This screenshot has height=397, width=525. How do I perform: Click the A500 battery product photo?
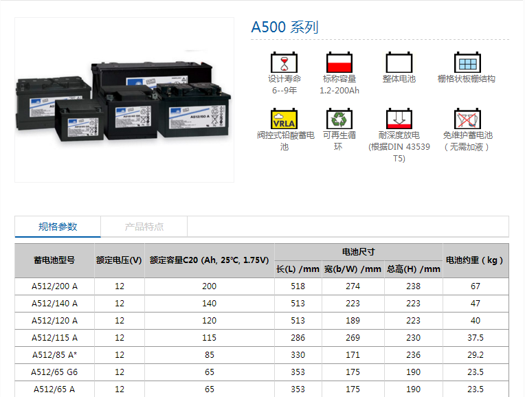pyautogui.click(x=124, y=100)
